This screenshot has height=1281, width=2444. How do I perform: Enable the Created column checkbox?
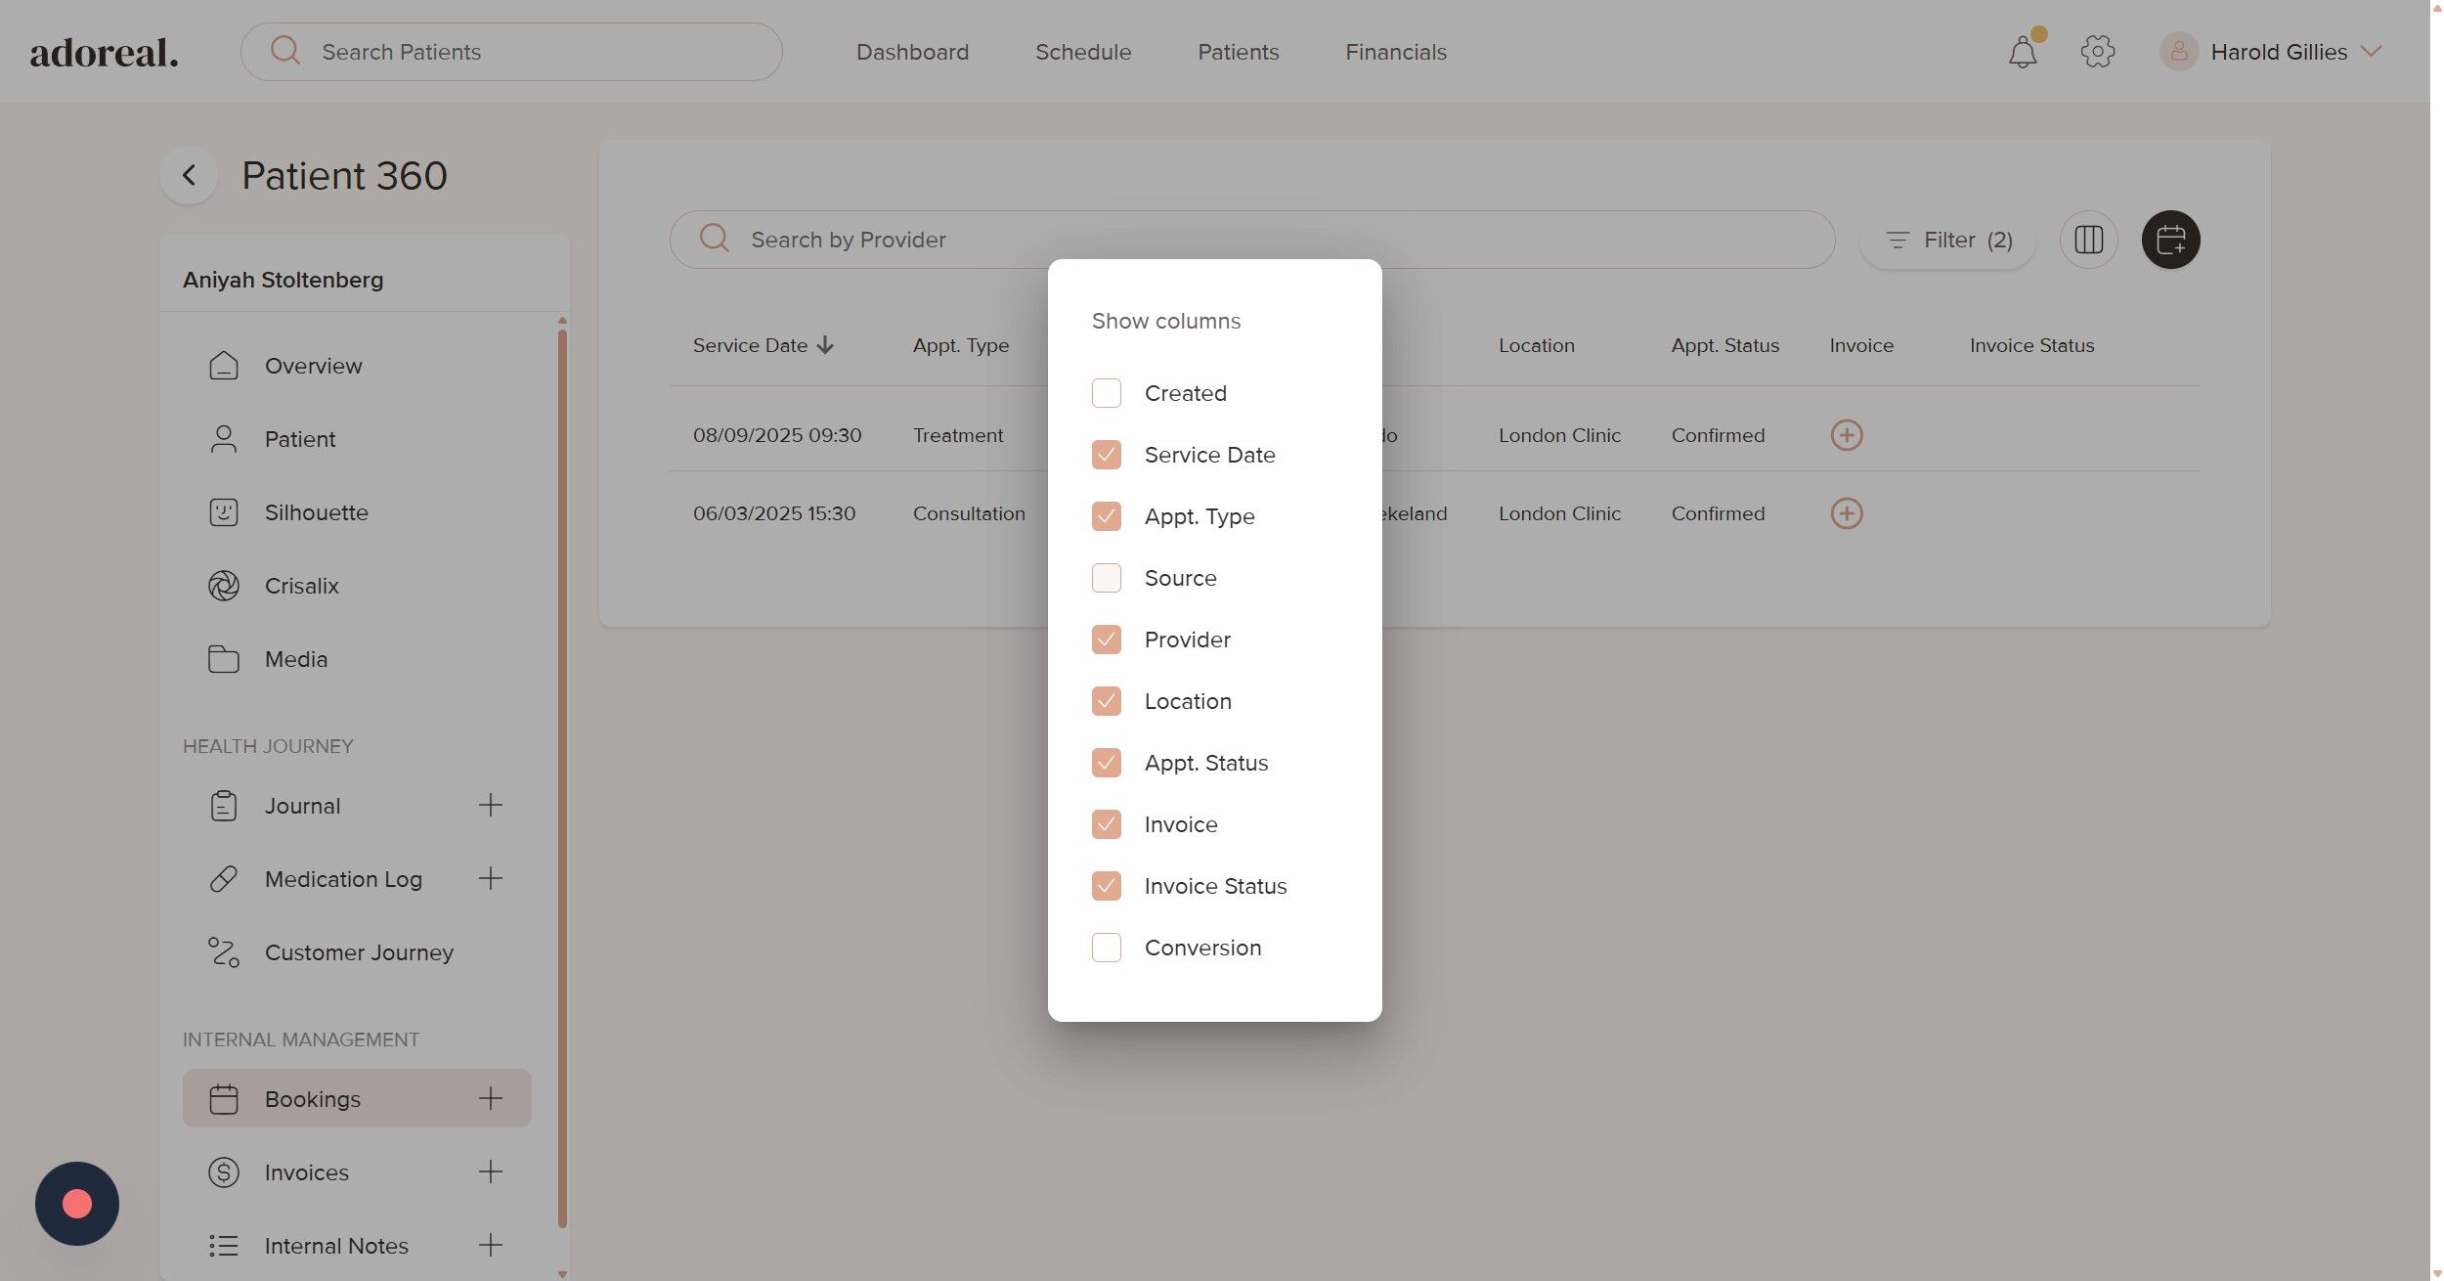[x=1106, y=393]
